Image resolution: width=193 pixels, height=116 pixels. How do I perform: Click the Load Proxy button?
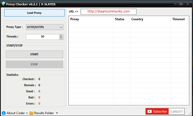[x=35, y=13]
